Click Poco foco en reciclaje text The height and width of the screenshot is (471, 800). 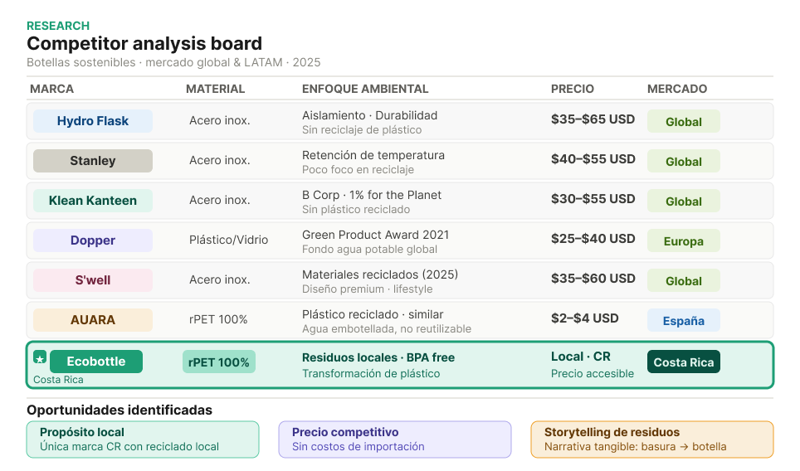point(359,170)
